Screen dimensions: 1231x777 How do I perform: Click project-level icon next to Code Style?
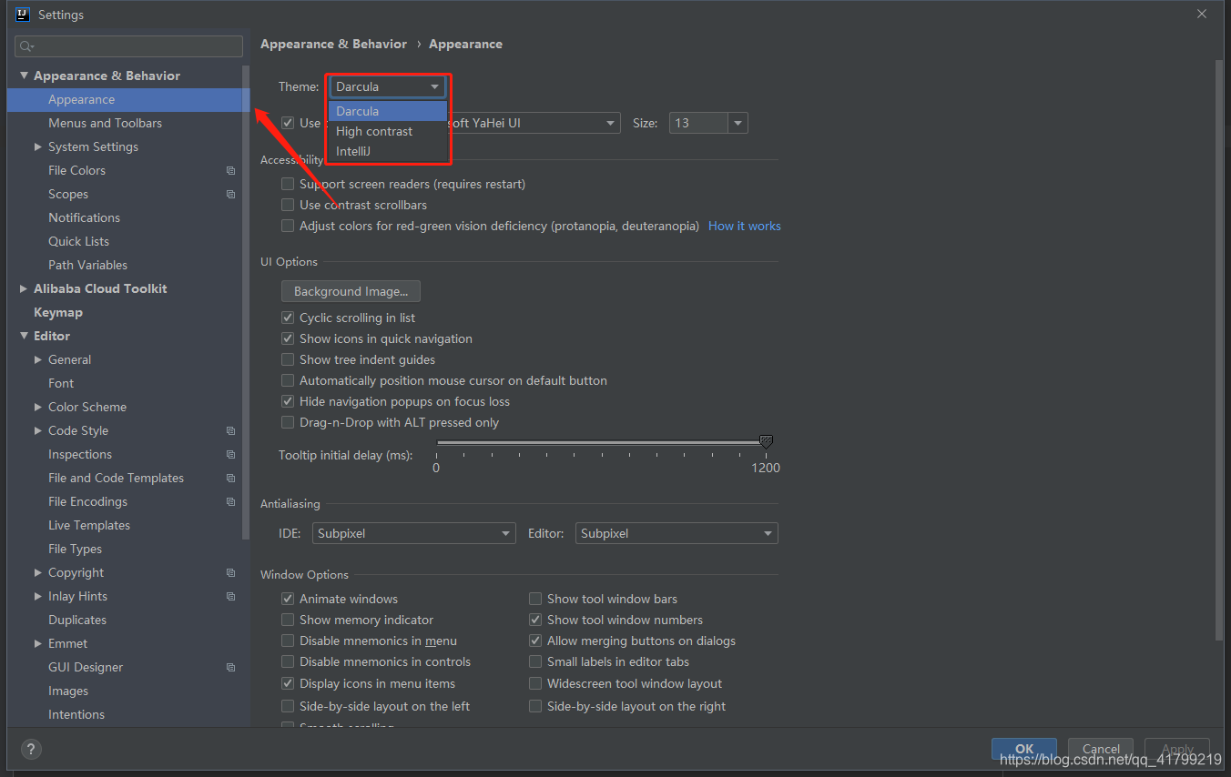(230, 430)
